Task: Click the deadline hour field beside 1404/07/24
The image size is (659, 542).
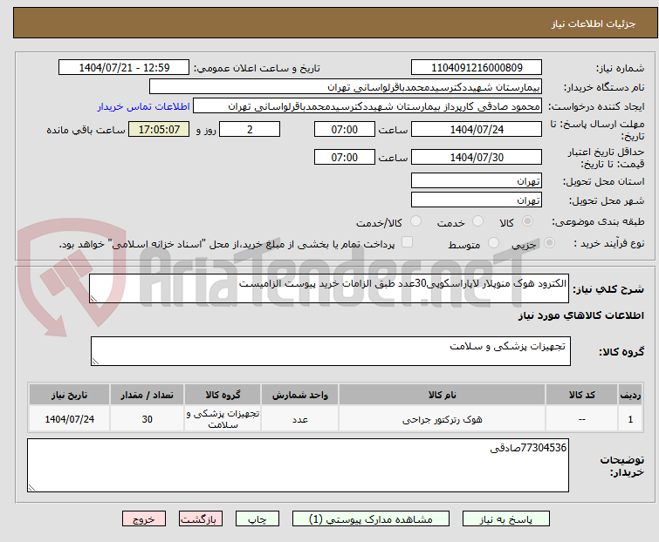Action: coord(344,129)
